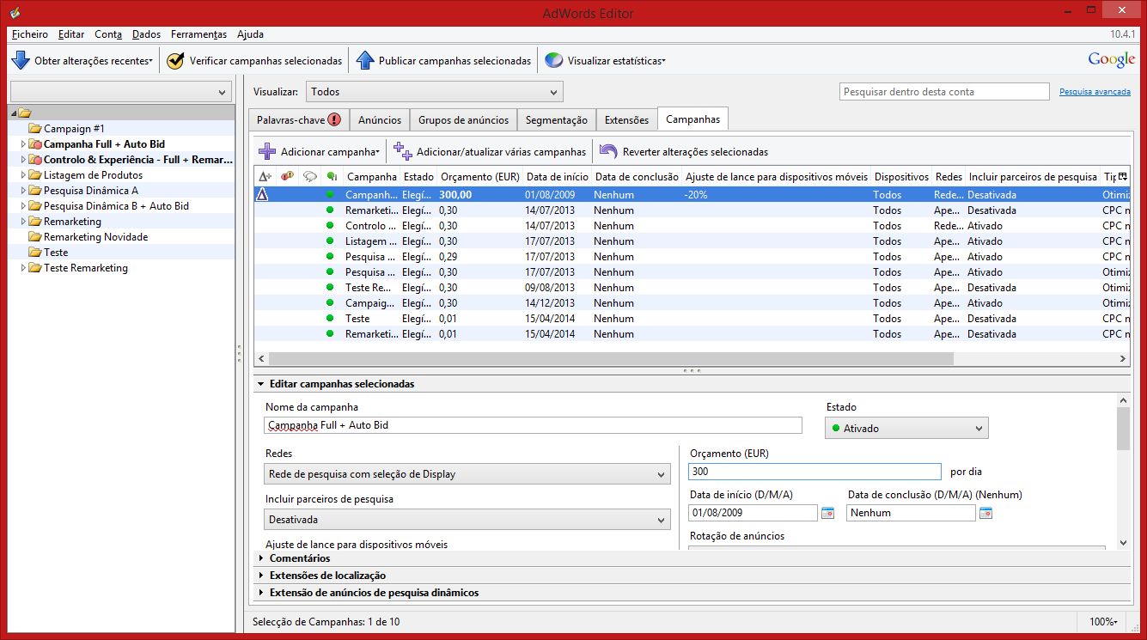The image size is (1147, 640).
Task: Click the AdWords Editor title bar app icon
Action: tap(14, 13)
